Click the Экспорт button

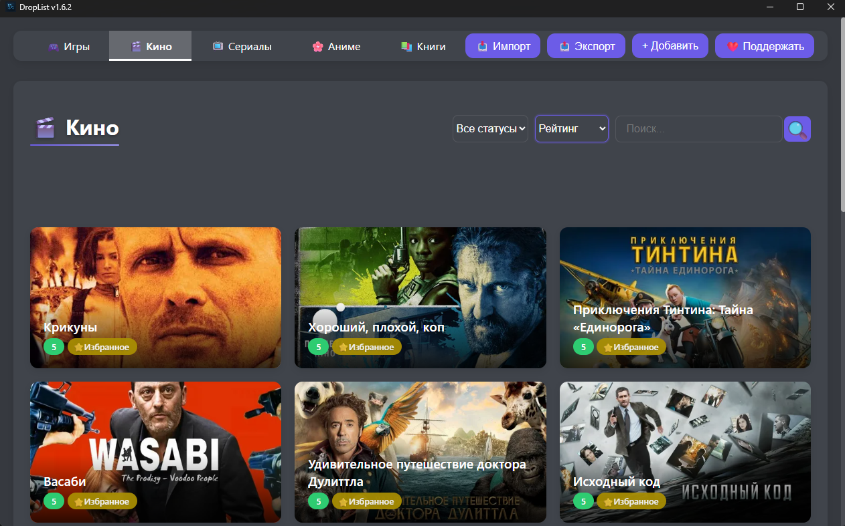pyautogui.click(x=586, y=46)
